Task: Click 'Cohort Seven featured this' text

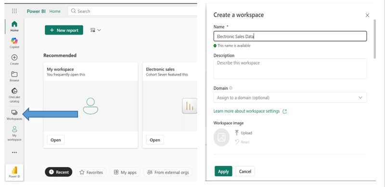Action: pyautogui.click(x=167, y=75)
